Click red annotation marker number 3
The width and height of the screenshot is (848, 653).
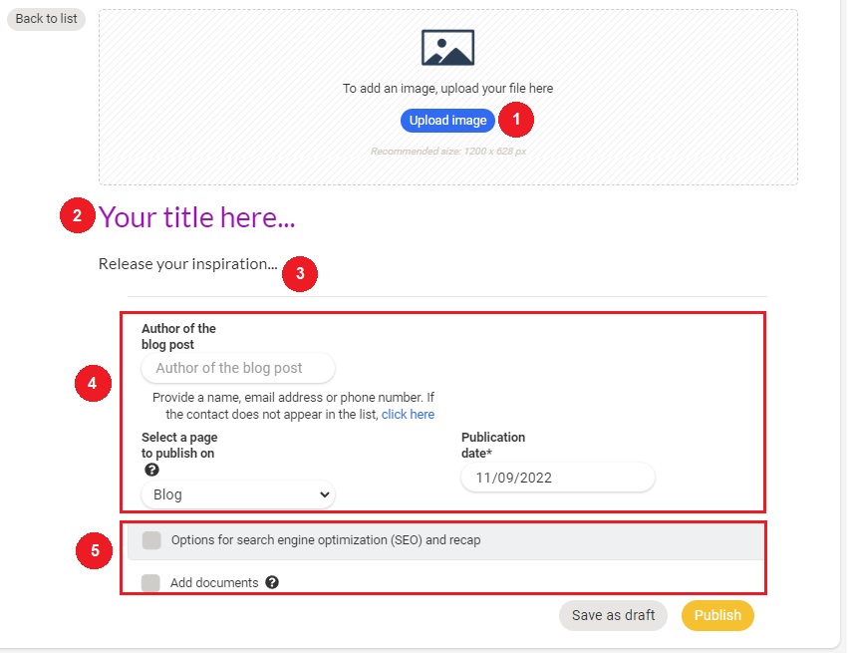[x=299, y=274]
